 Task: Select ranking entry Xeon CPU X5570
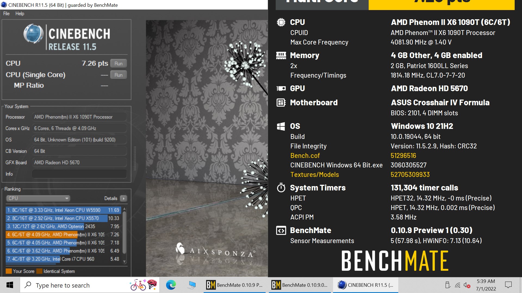pos(63,218)
